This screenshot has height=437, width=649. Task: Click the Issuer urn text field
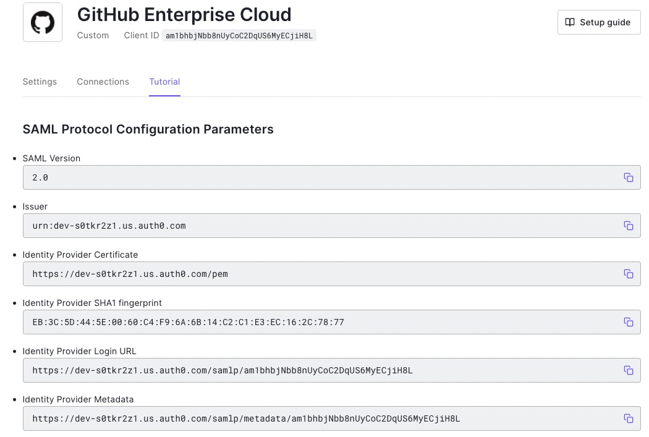tap(331, 226)
